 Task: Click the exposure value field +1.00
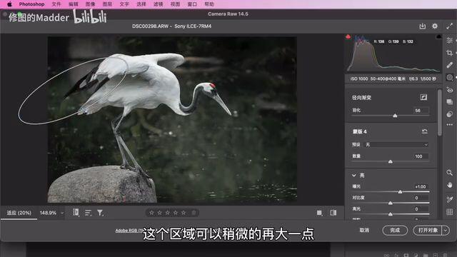pos(421,186)
